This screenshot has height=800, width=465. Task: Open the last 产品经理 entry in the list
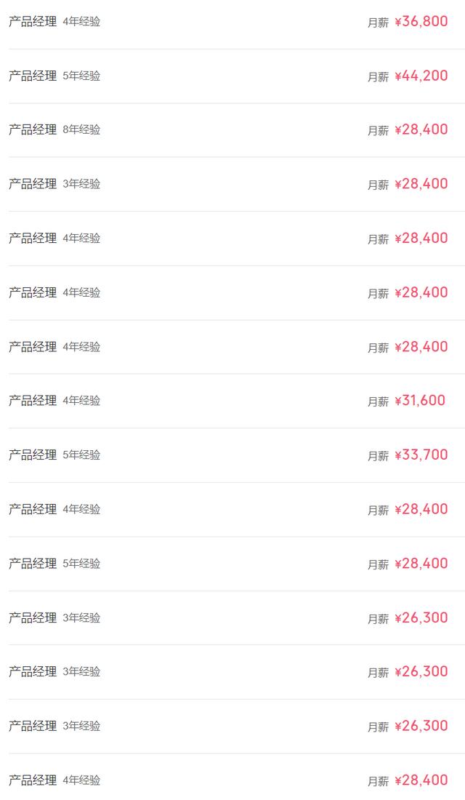(232, 780)
